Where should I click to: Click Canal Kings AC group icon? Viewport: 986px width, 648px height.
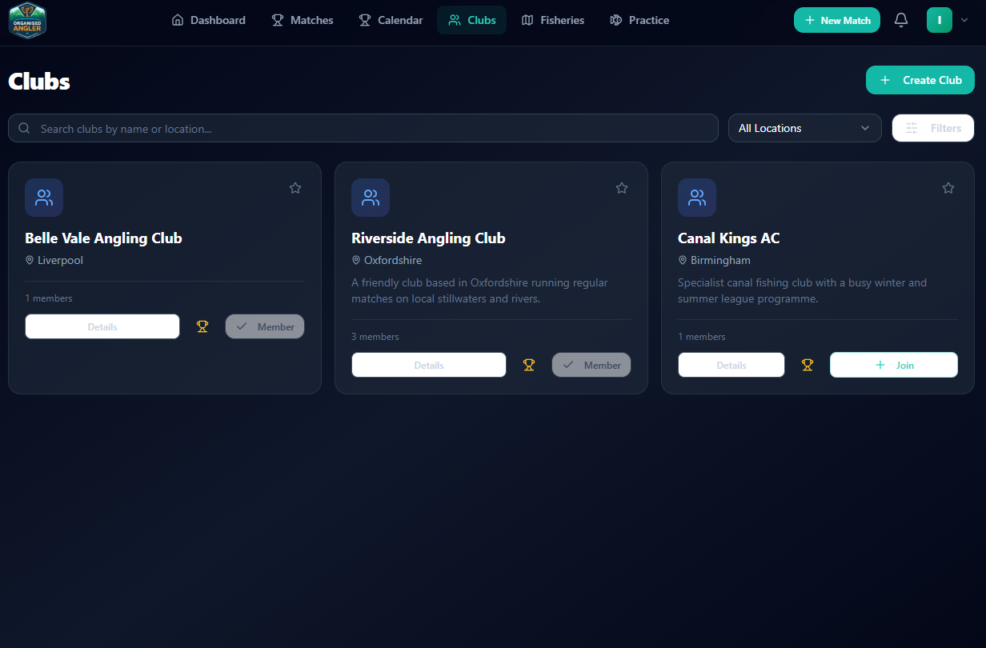coord(697,198)
